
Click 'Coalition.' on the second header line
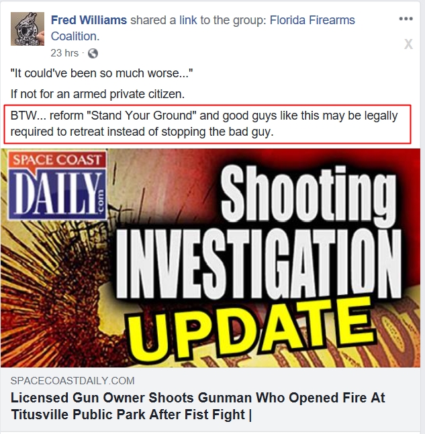(75, 36)
